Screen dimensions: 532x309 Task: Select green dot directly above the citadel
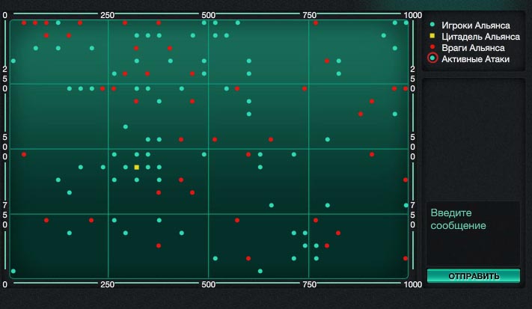pyautogui.click(x=137, y=154)
